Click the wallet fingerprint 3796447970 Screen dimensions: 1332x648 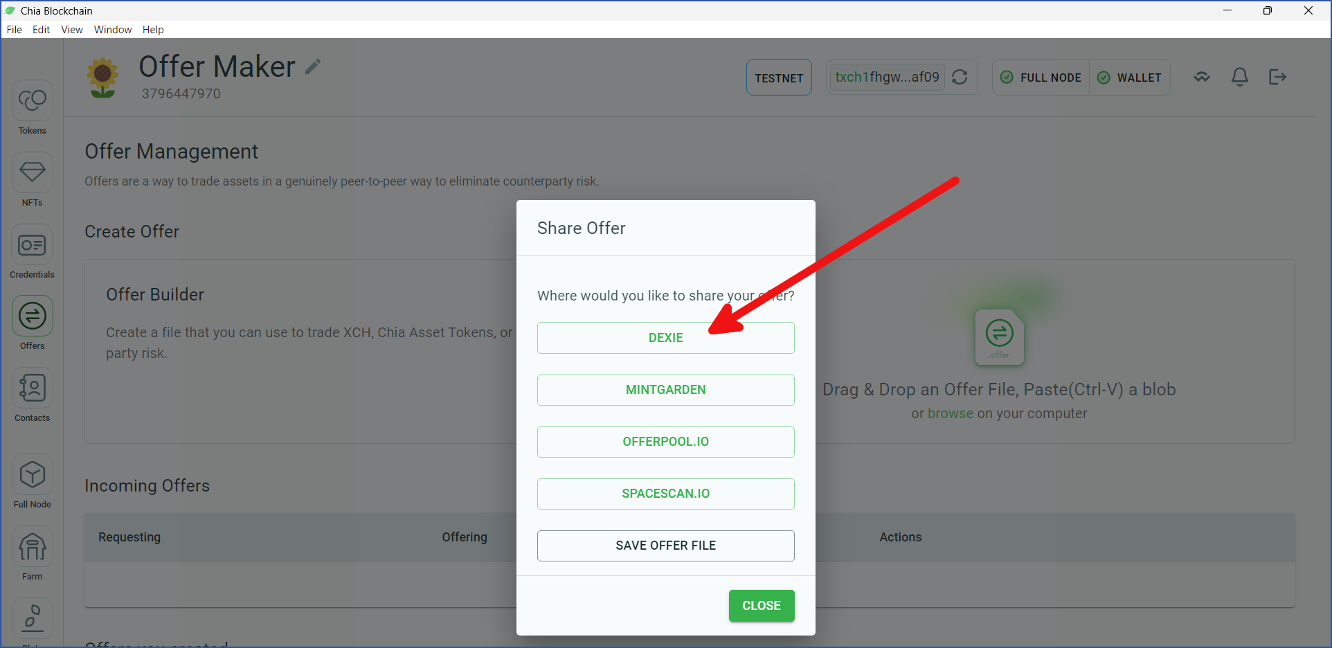coord(181,93)
